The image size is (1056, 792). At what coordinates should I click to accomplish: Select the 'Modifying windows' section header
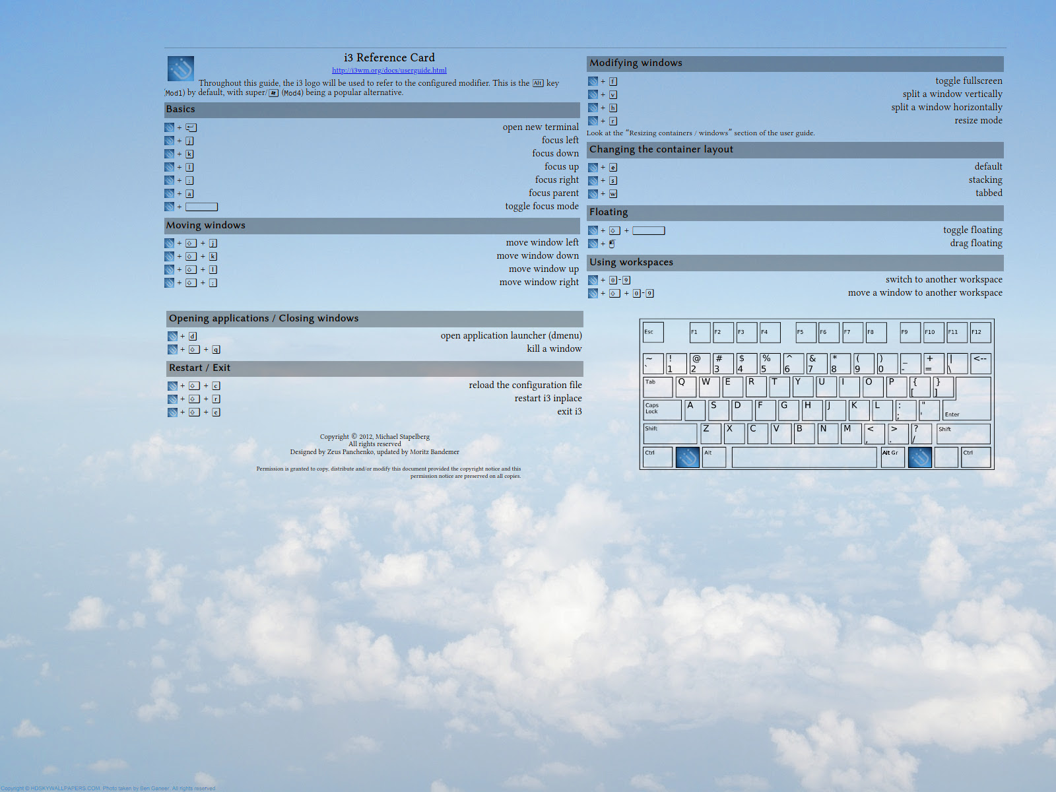coord(636,63)
